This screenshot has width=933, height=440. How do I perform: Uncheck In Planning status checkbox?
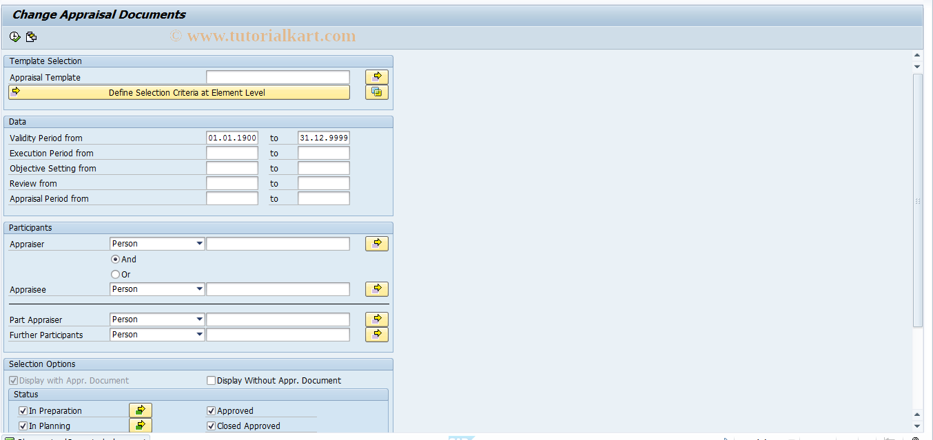click(x=23, y=426)
